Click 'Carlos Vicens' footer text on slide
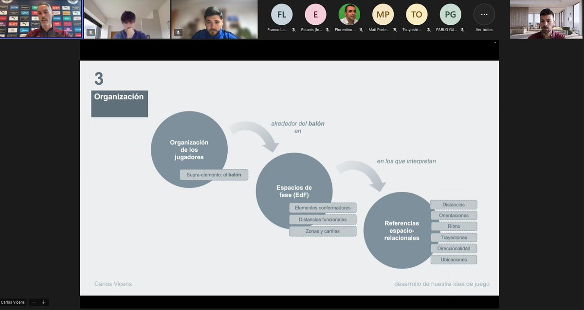The width and height of the screenshot is (584, 310). click(113, 284)
